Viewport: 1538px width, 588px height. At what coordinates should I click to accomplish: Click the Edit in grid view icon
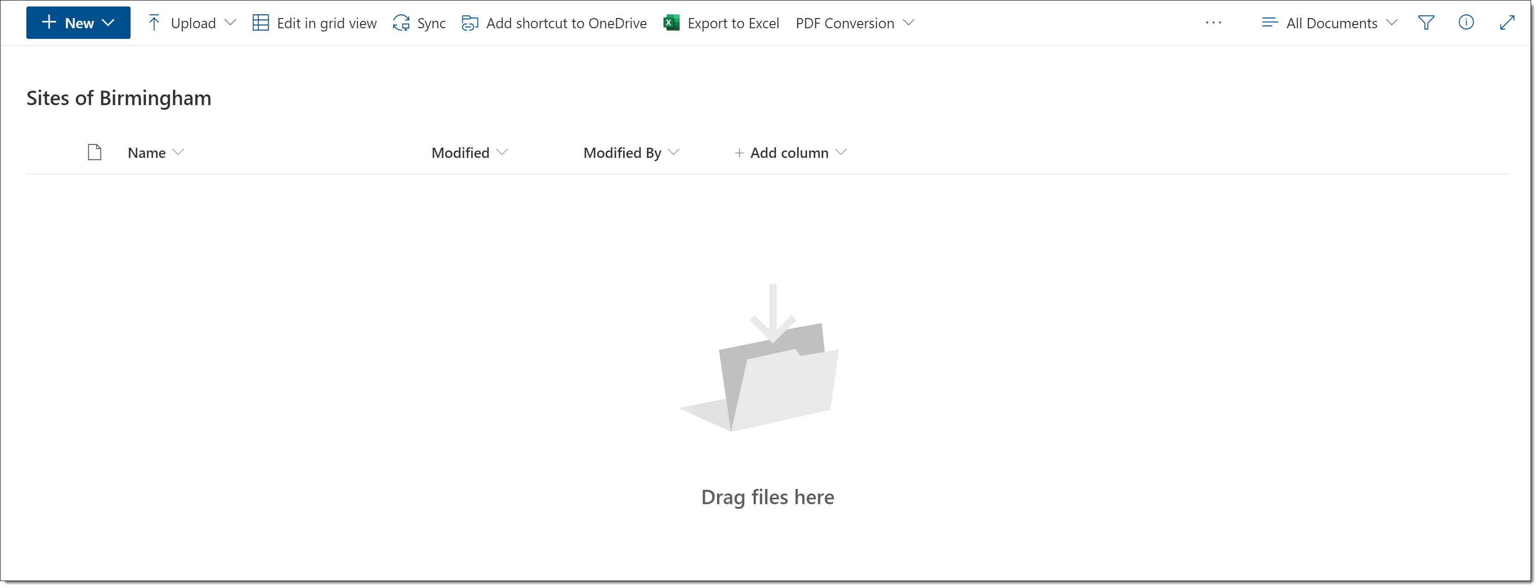point(260,23)
